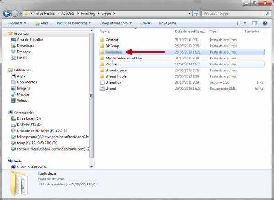
Task: Click Bibliotecas in the navigation pane
Action: tap(22, 70)
